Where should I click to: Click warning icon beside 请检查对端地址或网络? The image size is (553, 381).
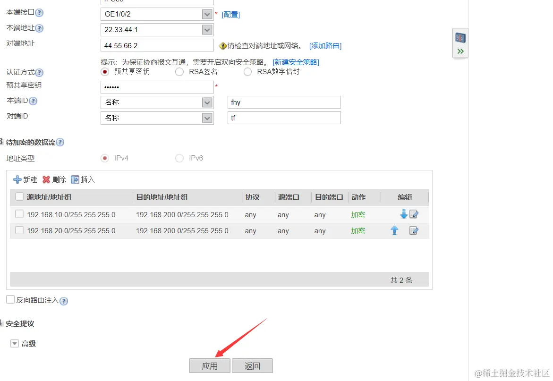click(x=222, y=46)
